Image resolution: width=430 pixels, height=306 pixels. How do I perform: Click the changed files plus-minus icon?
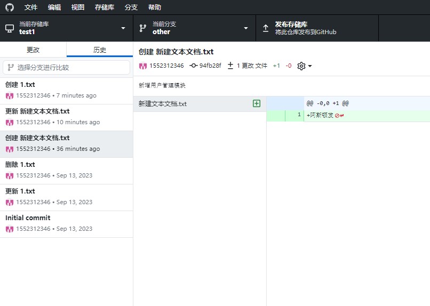pyautogui.click(x=230, y=66)
